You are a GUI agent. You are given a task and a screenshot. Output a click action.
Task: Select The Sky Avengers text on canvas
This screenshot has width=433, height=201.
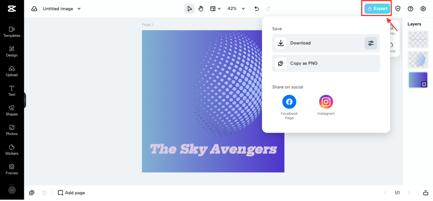pos(213,149)
